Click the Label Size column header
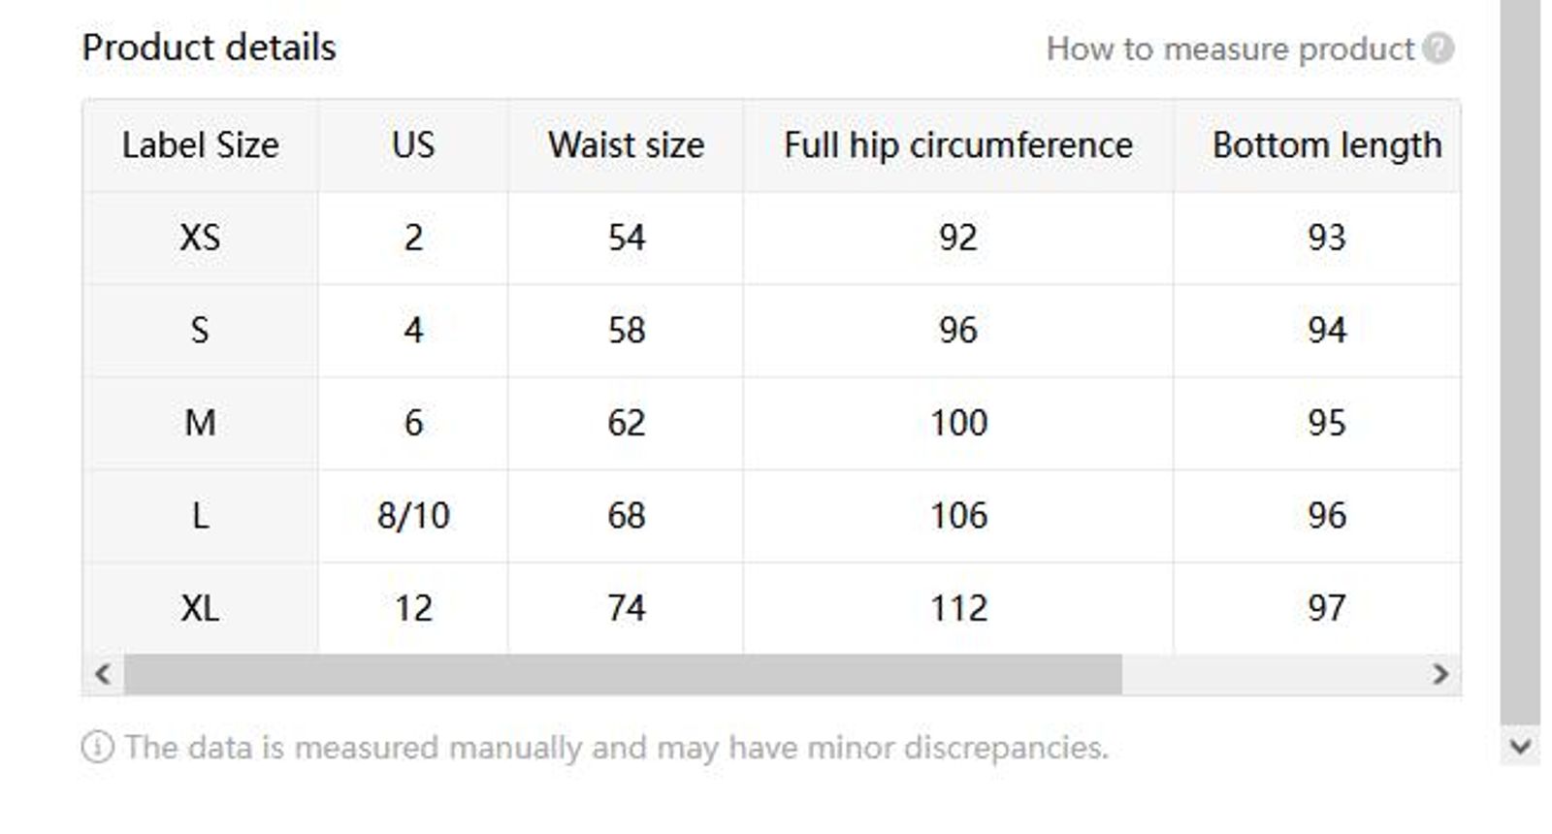This screenshot has width=1552, height=834. [200, 144]
